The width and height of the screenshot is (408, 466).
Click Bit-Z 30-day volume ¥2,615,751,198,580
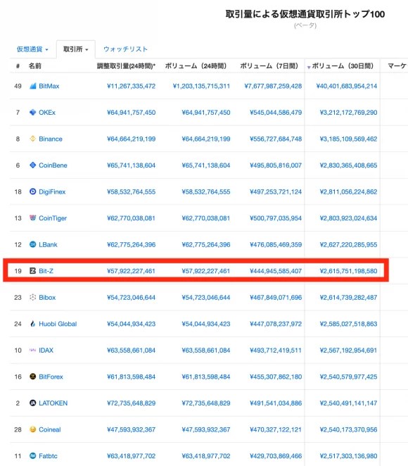point(348,271)
